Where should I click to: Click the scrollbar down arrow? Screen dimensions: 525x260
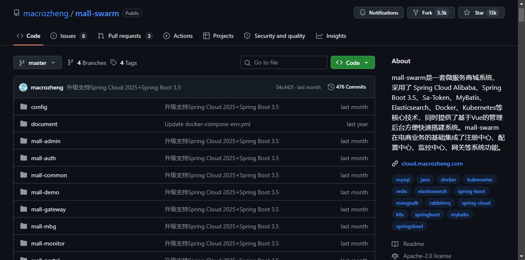[x=522, y=256]
